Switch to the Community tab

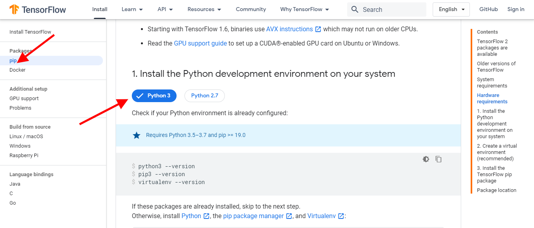click(251, 9)
